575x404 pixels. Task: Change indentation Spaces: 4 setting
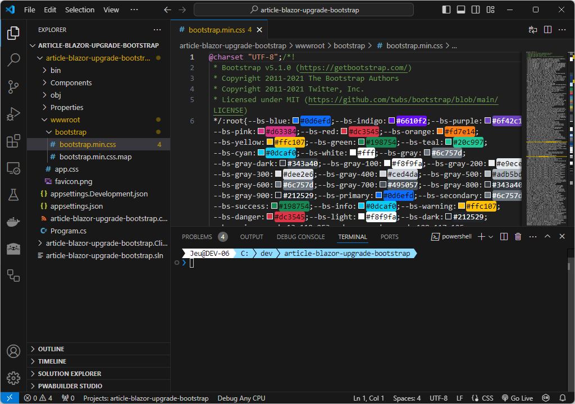point(407,398)
